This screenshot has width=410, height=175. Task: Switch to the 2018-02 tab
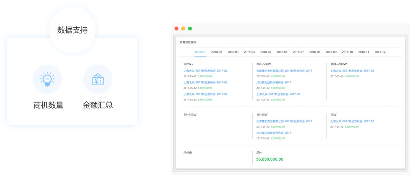coord(217,52)
